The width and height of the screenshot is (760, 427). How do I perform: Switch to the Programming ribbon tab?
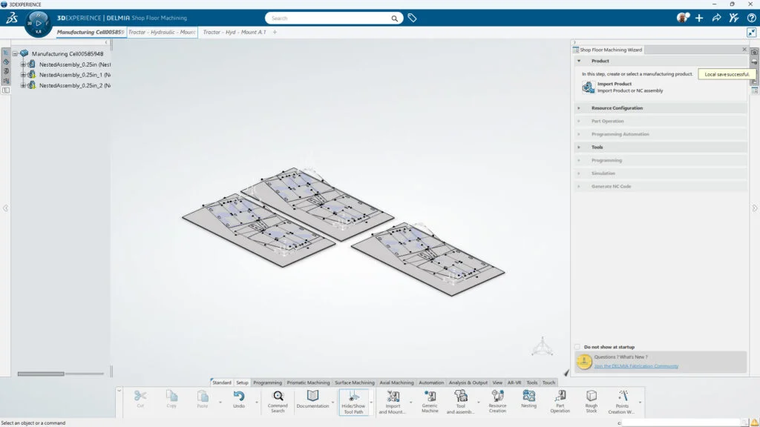tap(267, 383)
